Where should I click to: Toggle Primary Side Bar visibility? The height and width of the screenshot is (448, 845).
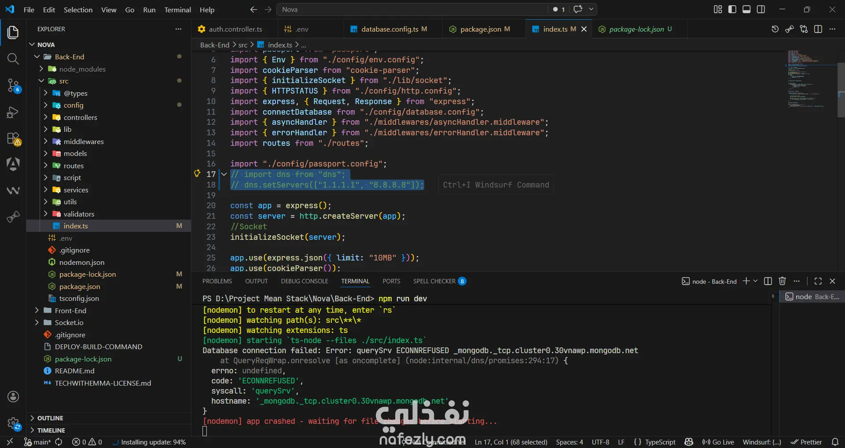(x=732, y=9)
